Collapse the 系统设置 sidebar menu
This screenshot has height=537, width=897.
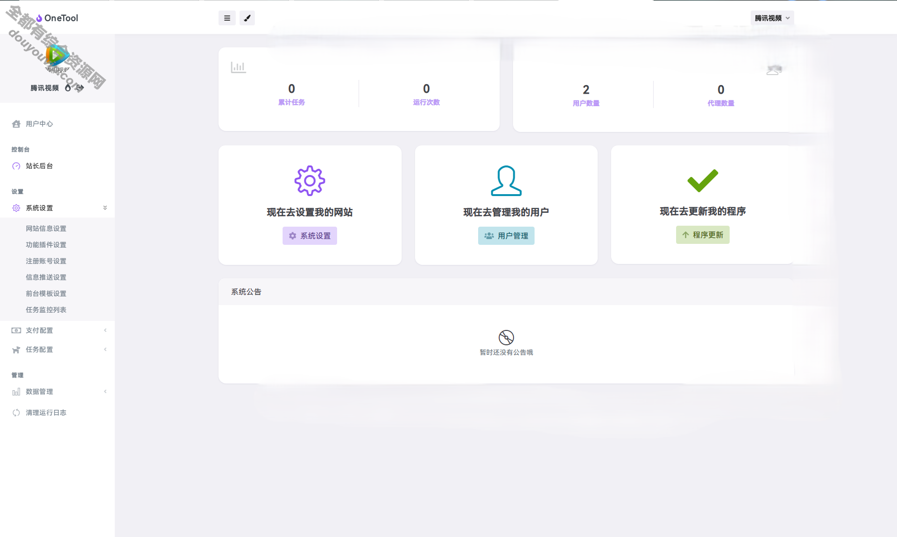(x=57, y=208)
